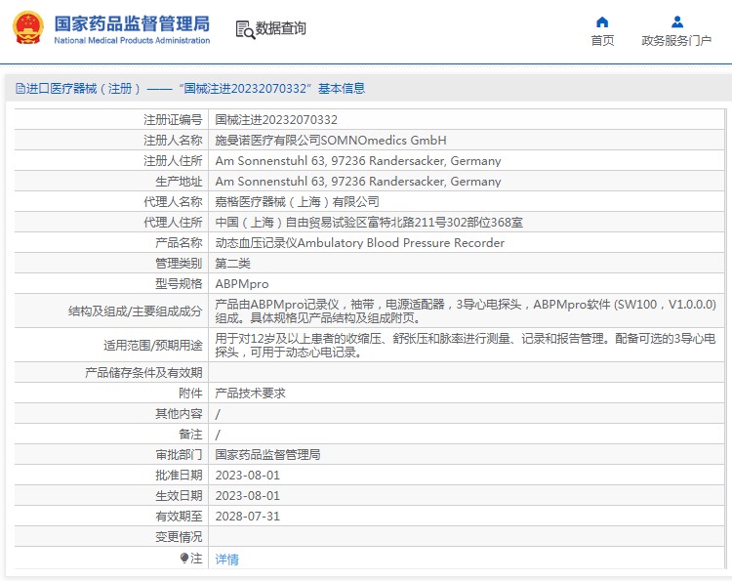The width and height of the screenshot is (732, 581).
Task: Open the 政务服务门户 navigation item
Action: pyautogui.click(x=676, y=40)
